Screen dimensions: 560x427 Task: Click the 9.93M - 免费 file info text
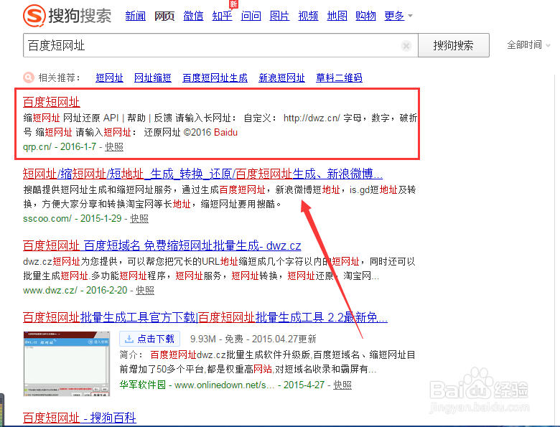coord(216,339)
